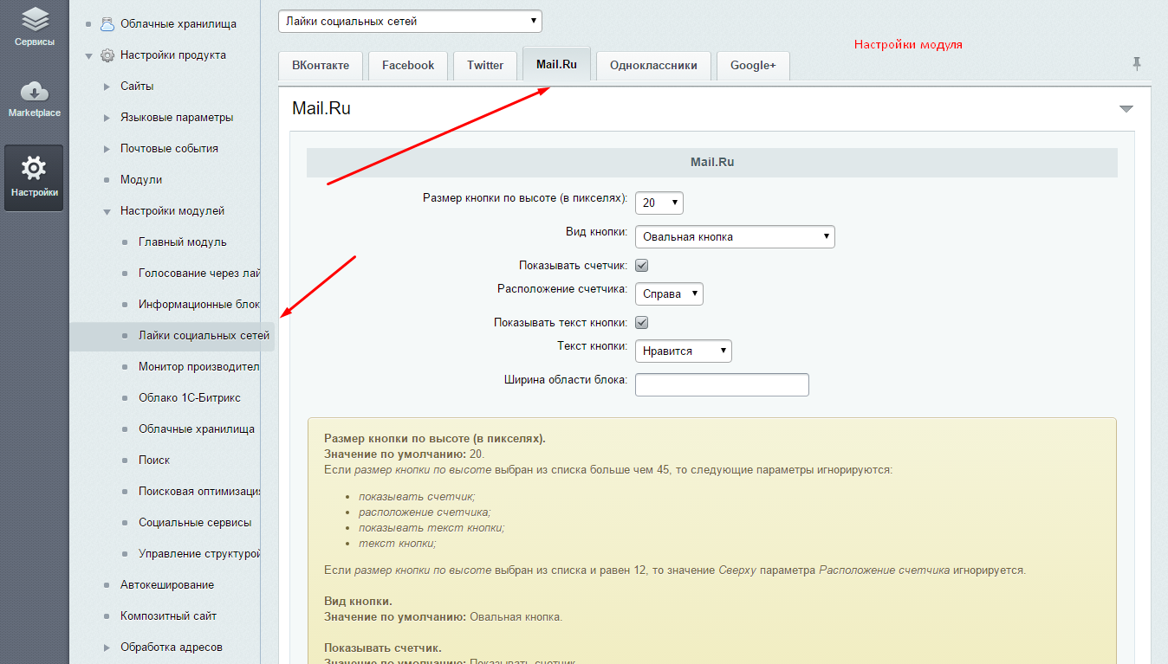The height and width of the screenshot is (664, 1168).
Task: Switch to the Одноклассники tab
Action: pyautogui.click(x=653, y=65)
